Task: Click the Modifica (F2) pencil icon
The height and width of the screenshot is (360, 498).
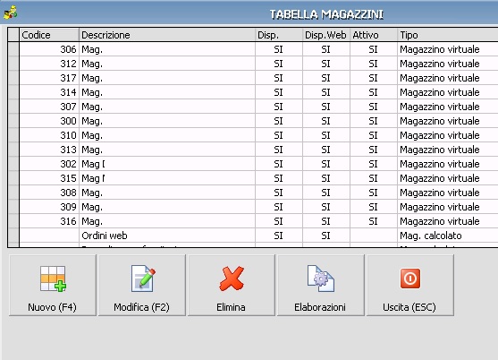Action: 143,279
